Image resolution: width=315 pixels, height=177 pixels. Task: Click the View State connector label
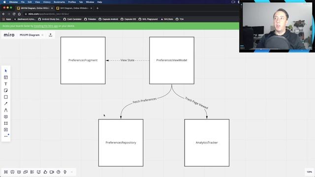point(127,60)
